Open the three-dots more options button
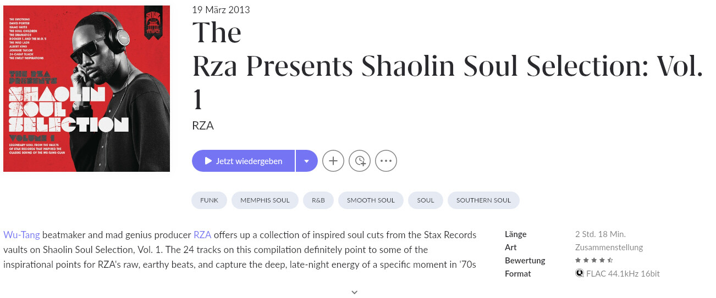 [386, 161]
